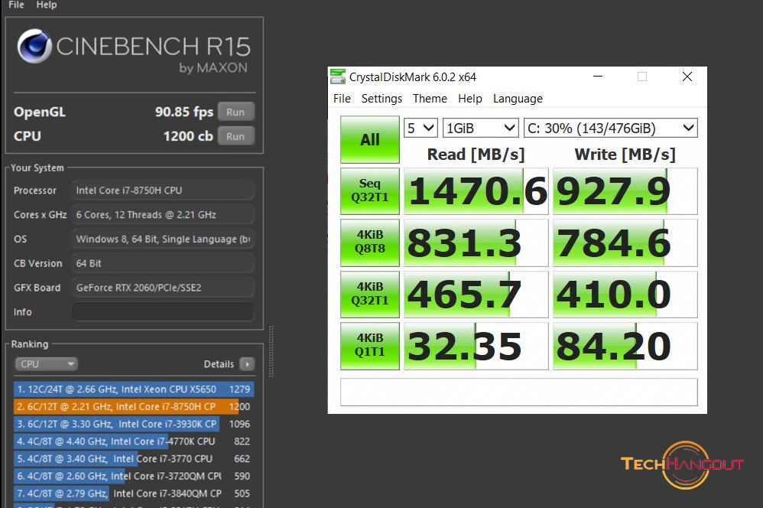Click the CB Version field
This screenshot has height=508, width=763.
click(x=163, y=263)
